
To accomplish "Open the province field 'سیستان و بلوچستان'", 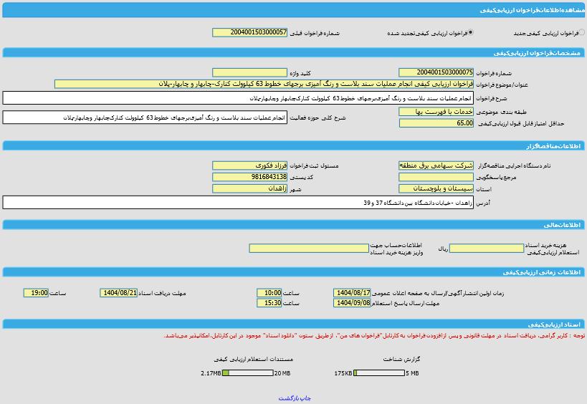I will (436, 188).
